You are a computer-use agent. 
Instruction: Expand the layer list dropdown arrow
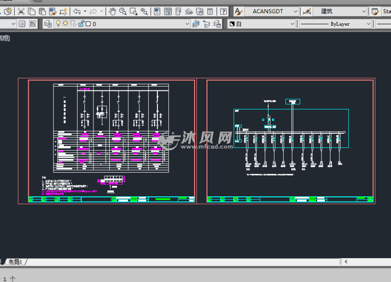coord(187,24)
